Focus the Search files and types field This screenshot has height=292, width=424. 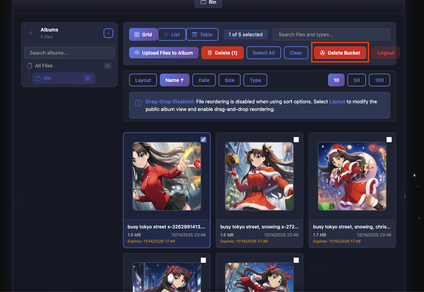coord(331,35)
